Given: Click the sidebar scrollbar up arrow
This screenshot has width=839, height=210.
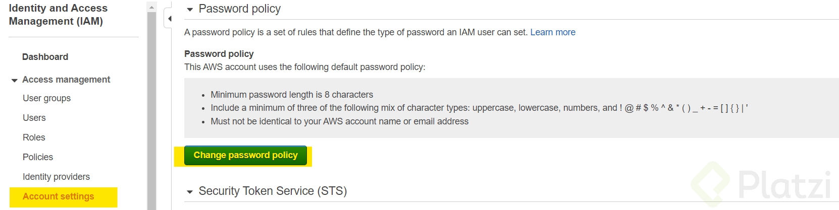Looking at the screenshot, I should pyautogui.click(x=151, y=7).
